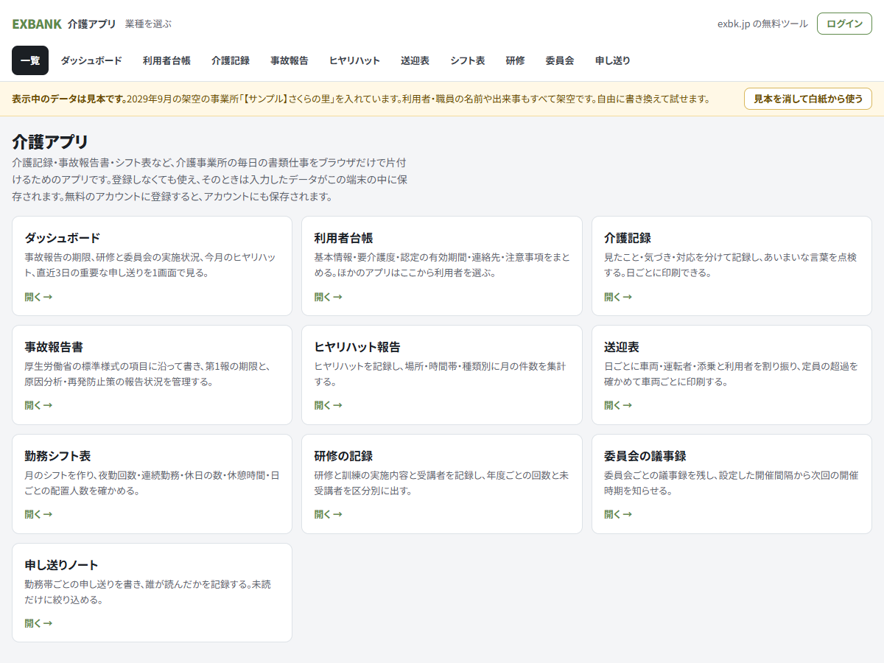Go to the 介護記録 tab
The height and width of the screenshot is (663, 884).
[x=231, y=60]
